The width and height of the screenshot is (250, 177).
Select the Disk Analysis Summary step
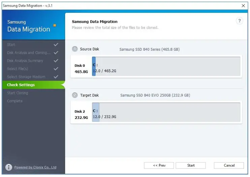coord(33,61)
